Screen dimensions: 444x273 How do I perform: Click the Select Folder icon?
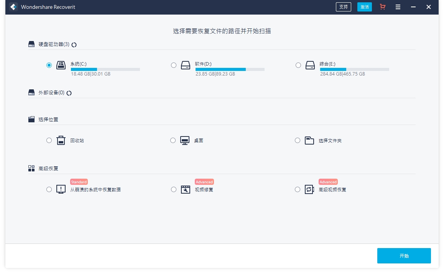(309, 140)
